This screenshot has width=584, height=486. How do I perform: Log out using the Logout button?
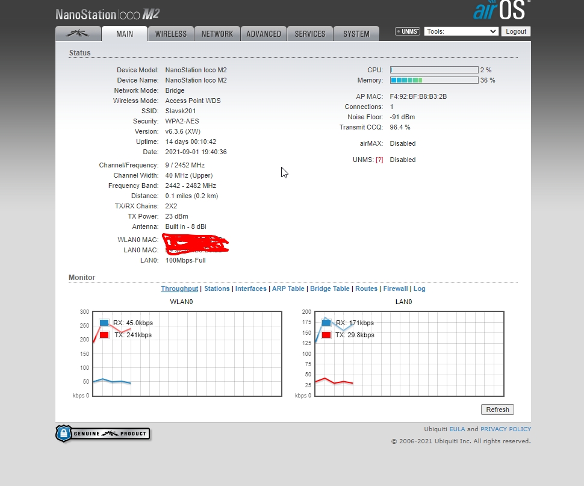(x=516, y=32)
